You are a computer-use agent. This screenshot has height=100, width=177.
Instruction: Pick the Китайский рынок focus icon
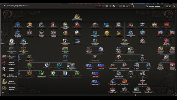125,82
